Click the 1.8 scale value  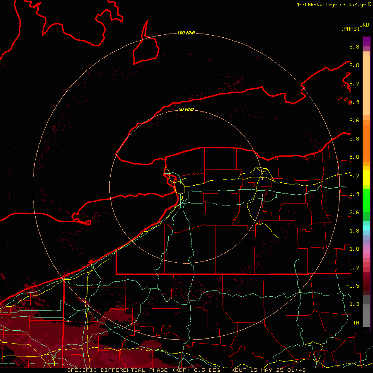(x=354, y=230)
